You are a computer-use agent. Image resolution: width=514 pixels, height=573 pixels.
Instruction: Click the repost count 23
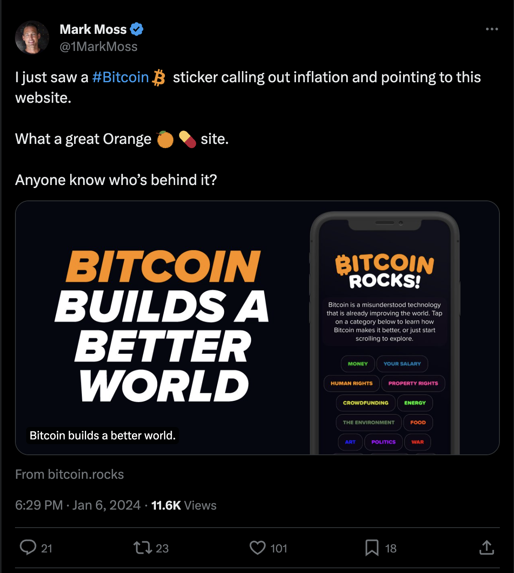pyautogui.click(x=162, y=548)
